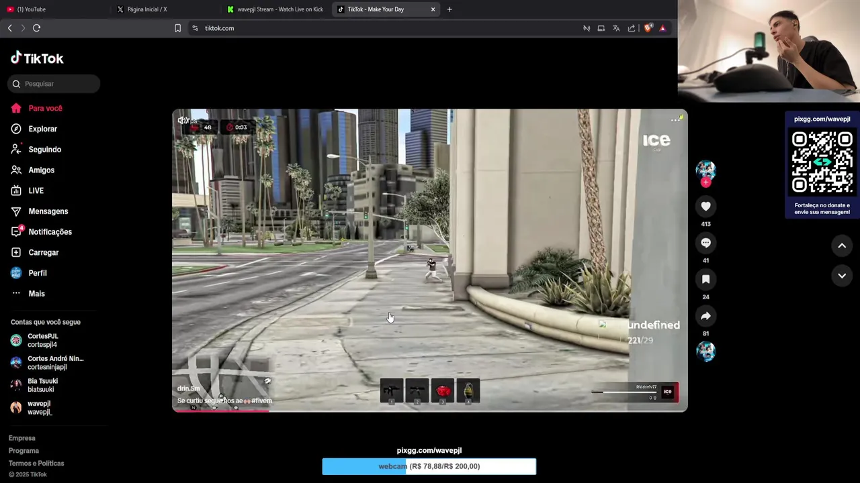Go forward in browser history
Screen dimensions: 860x483
point(23,28)
